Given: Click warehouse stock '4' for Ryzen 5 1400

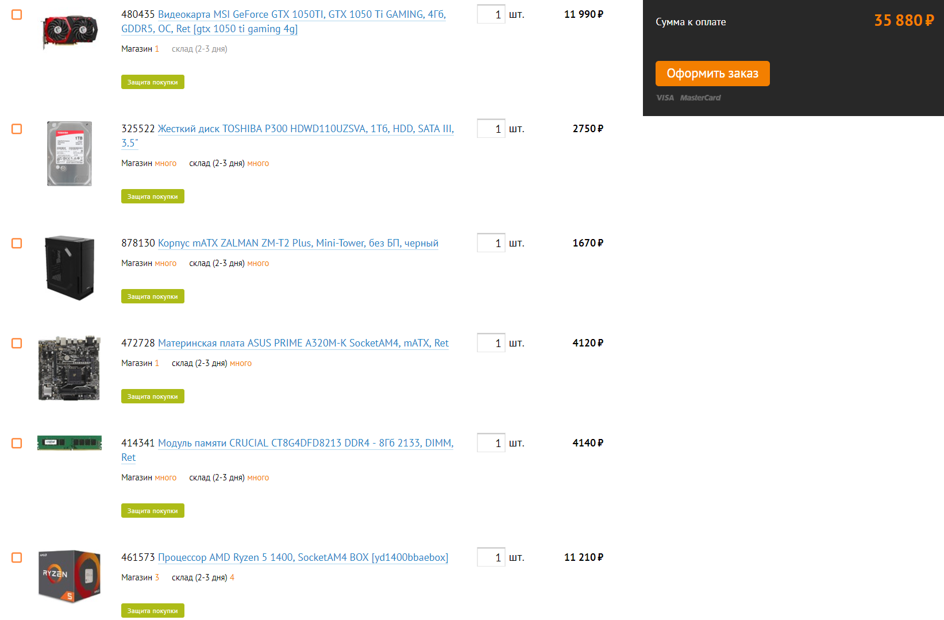Looking at the screenshot, I should click(232, 577).
